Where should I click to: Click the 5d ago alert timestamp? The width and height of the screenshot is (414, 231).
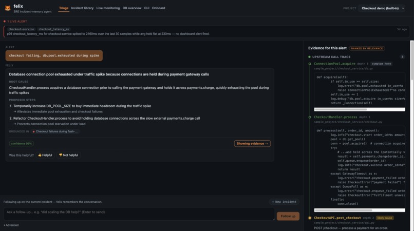[402, 29]
